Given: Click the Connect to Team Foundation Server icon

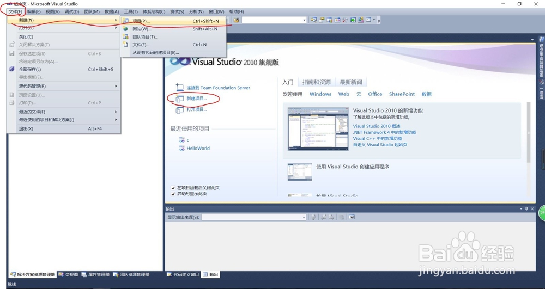Looking at the screenshot, I should click(179, 88).
